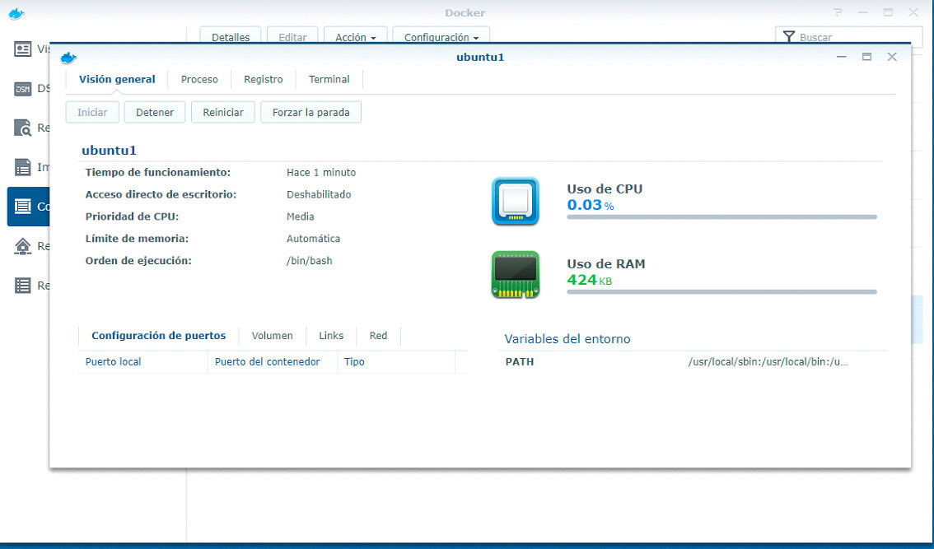Click Forzar la parada button
Screen dimensions: 934x549
[311, 112]
